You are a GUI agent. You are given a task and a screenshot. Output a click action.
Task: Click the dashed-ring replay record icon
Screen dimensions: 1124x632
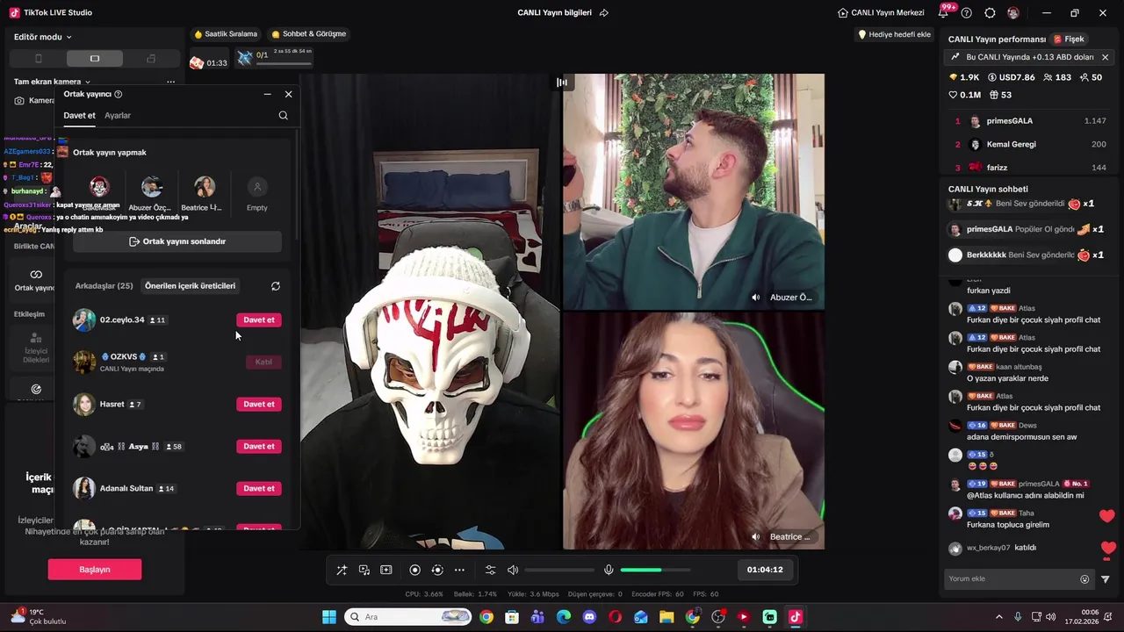pyautogui.click(x=437, y=570)
